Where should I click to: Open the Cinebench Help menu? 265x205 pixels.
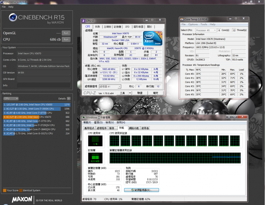coord(11,7)
